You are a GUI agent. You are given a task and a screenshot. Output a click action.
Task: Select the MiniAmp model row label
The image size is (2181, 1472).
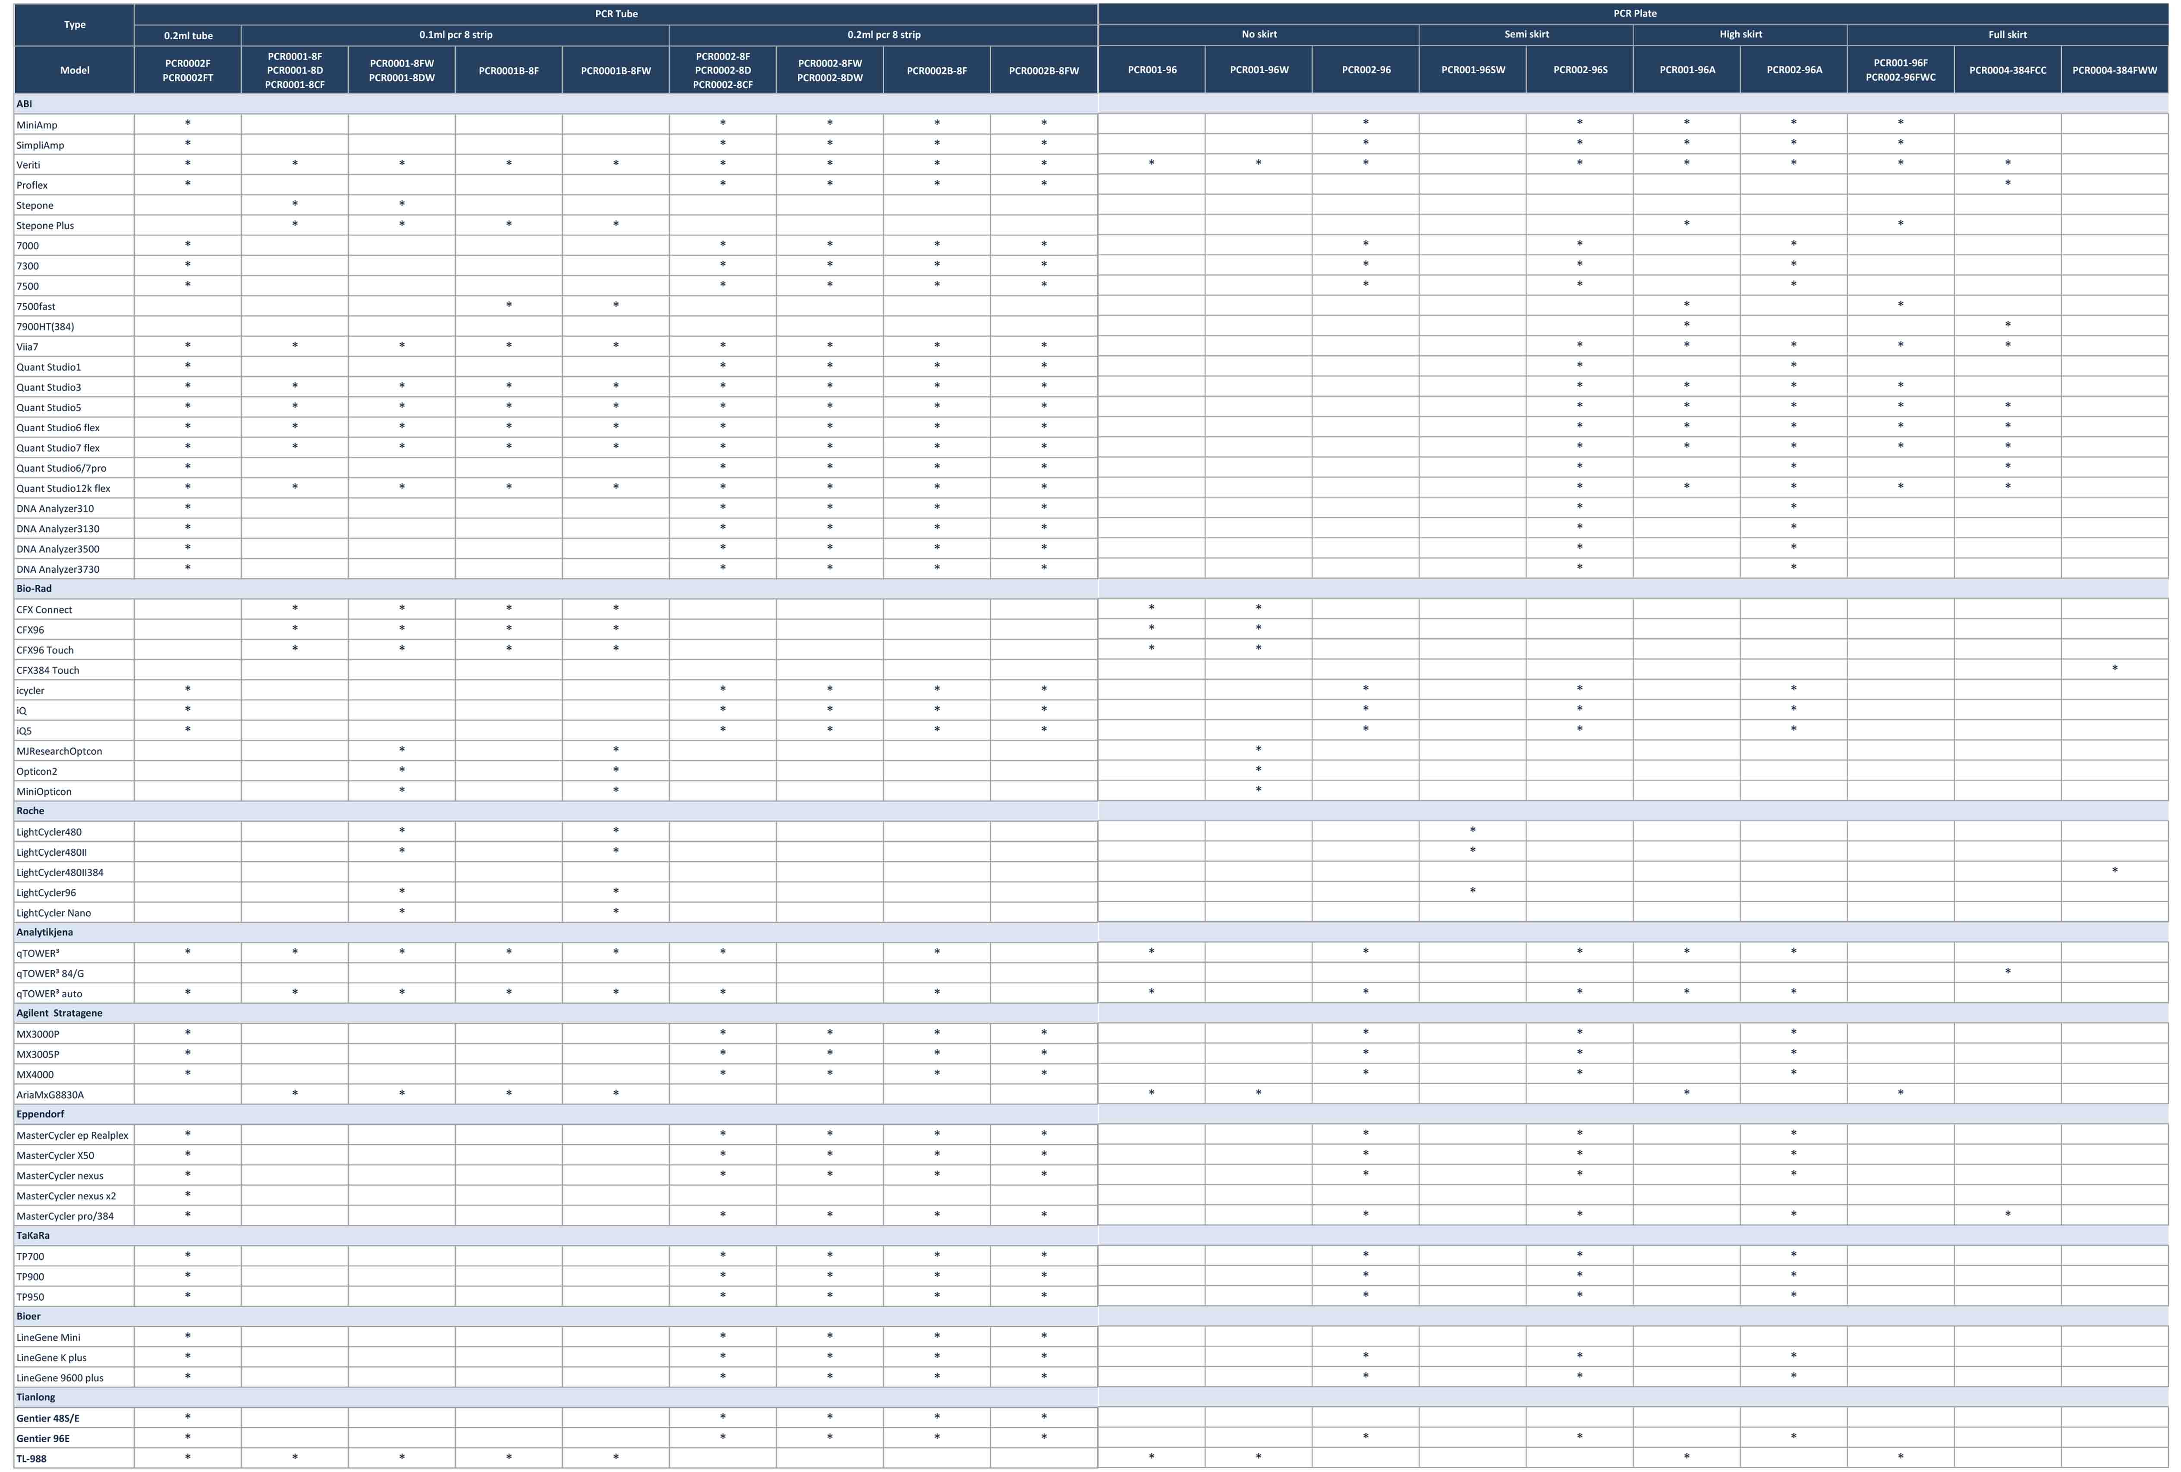click(37, 125)
